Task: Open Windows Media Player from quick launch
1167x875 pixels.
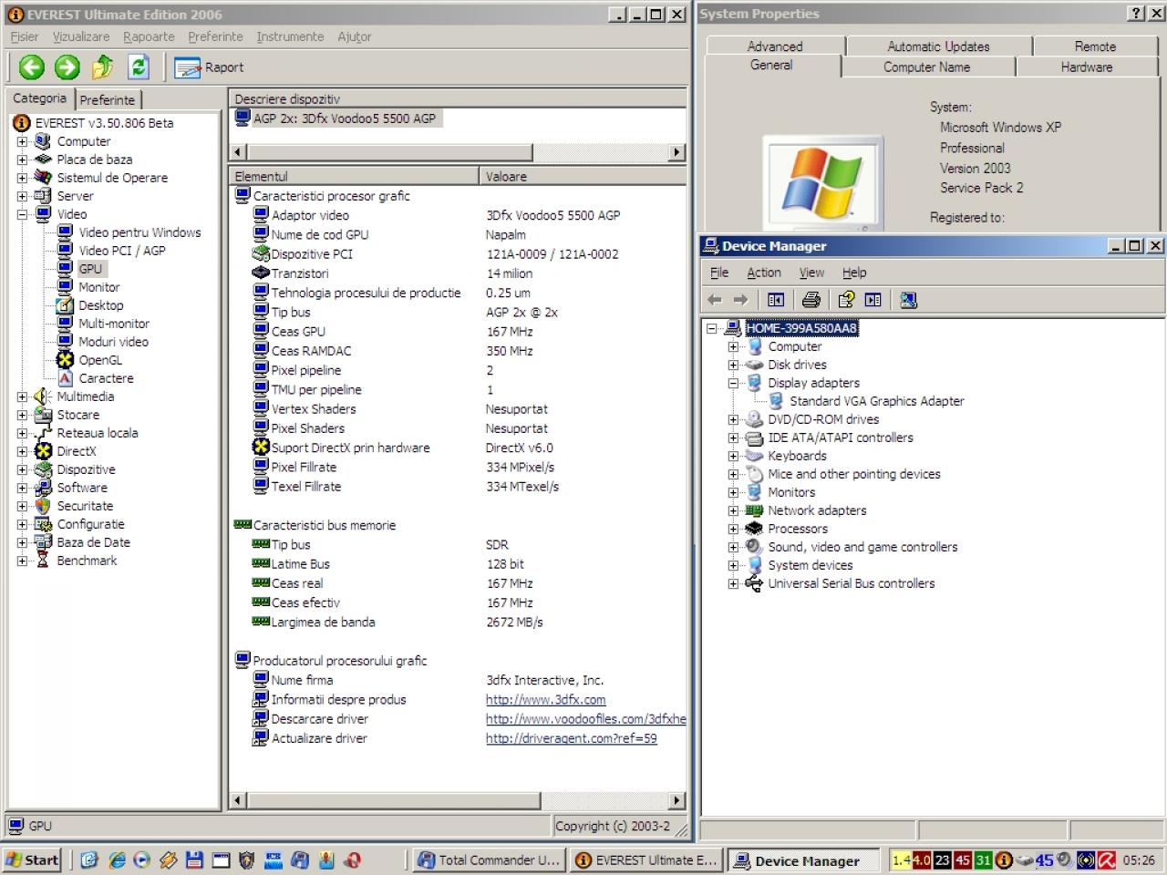Action: [141, 860]
